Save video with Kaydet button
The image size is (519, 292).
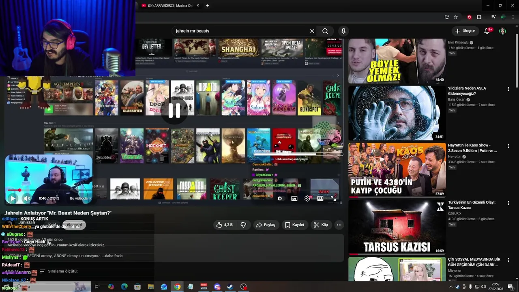click(294, 225)
